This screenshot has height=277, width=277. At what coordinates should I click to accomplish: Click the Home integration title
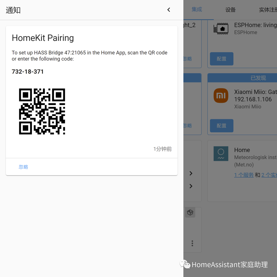click(242, 150)
